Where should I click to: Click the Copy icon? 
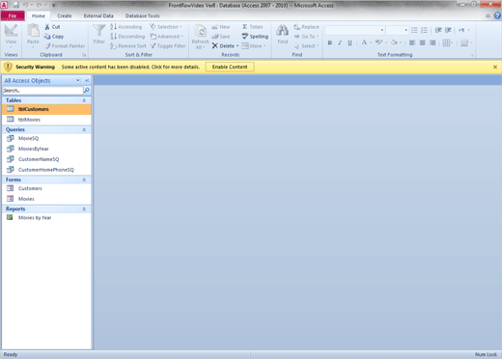tap(47, 37)
